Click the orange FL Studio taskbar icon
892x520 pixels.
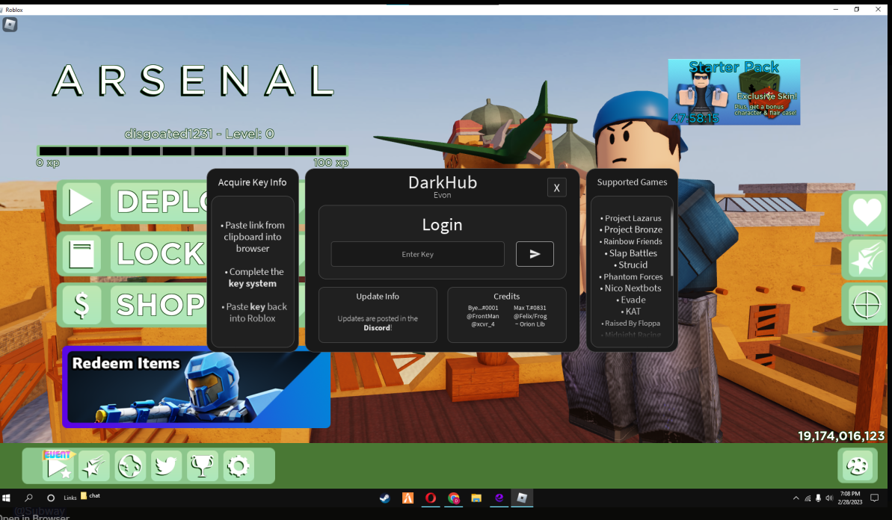tap(408, 498)
